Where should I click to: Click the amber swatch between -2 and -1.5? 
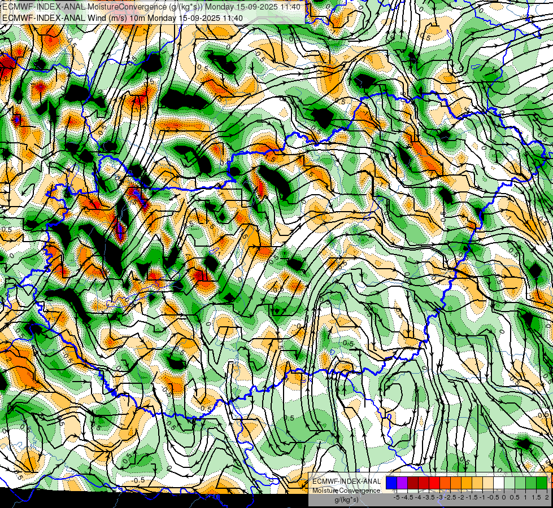point(467,483)
